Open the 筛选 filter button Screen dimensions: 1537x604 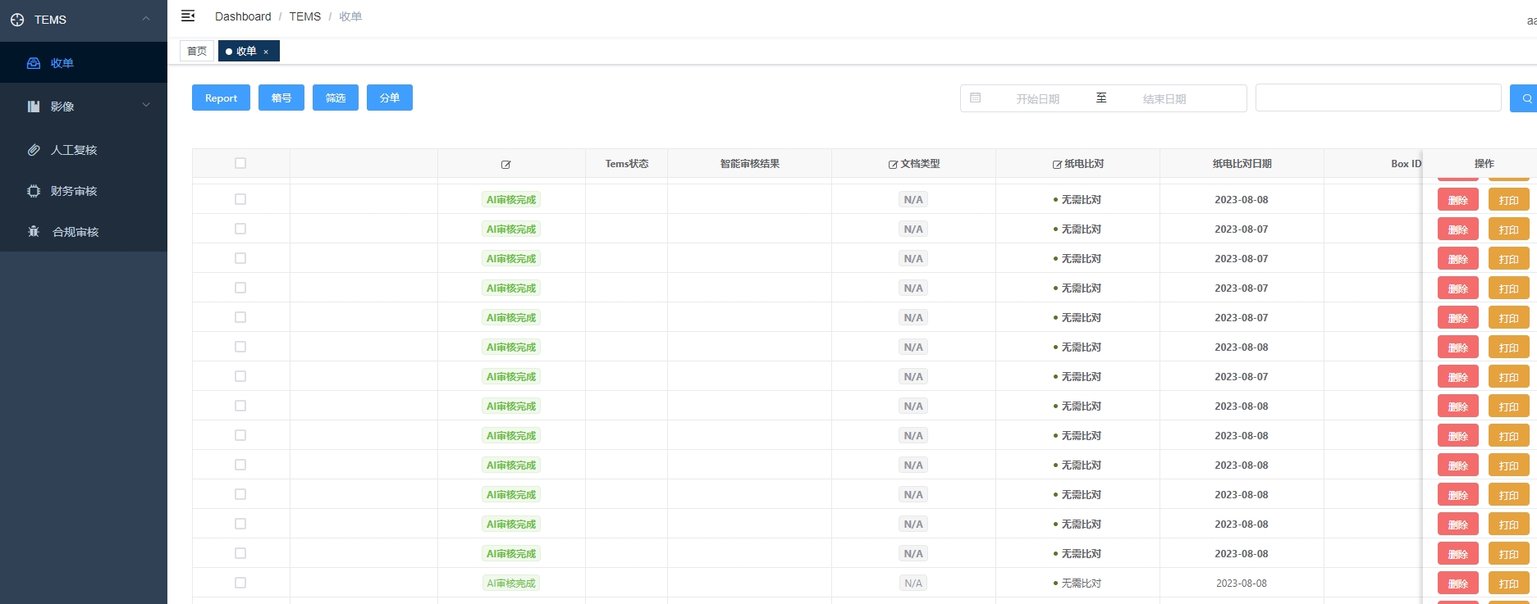coord(336,98)
